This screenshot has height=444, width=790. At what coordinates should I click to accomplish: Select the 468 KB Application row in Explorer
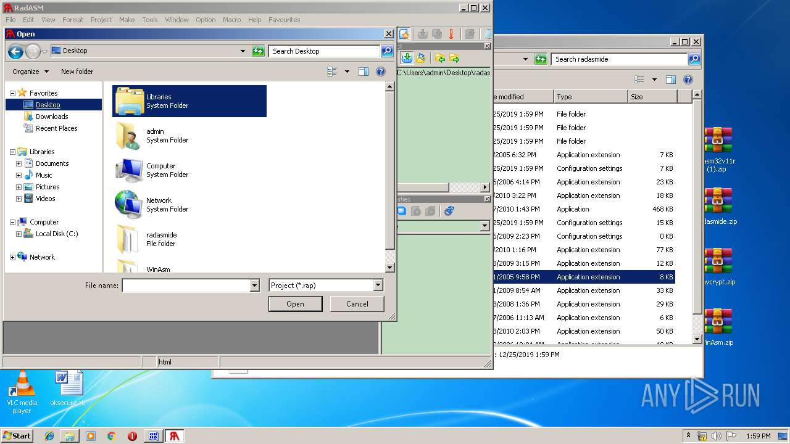click(x=583, y=209)
